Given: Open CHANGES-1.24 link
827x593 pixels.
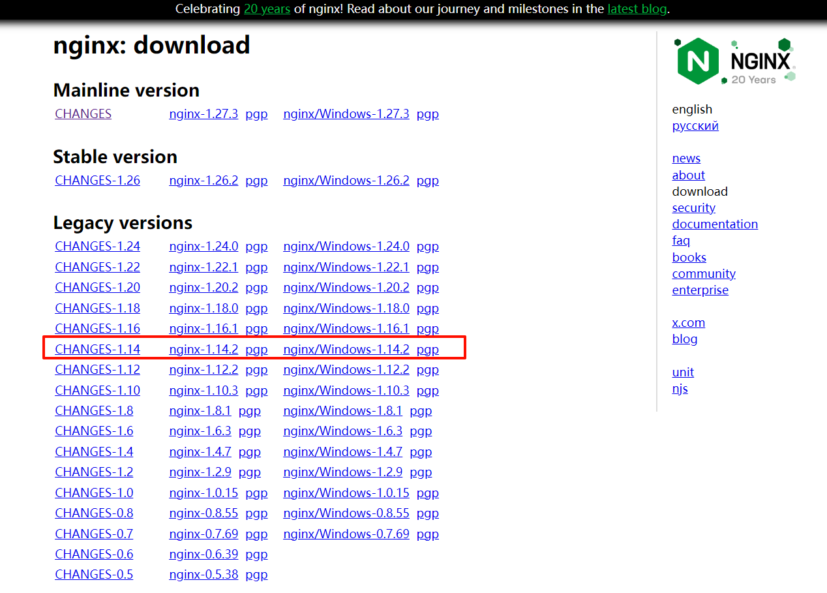Looking at the screenshot, I should 98,246.
